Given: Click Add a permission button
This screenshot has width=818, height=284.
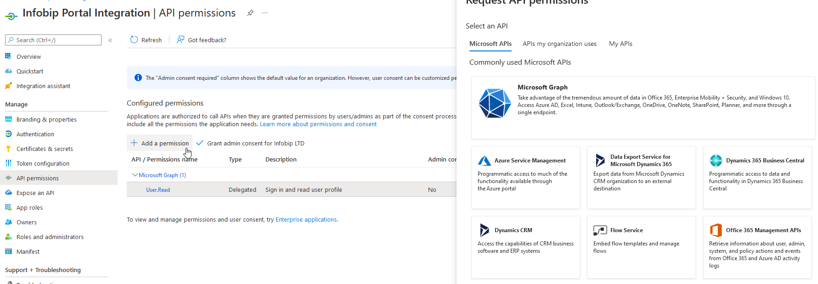Looking at the screenshot, I should pyautogui.click(x=159, y=143).
